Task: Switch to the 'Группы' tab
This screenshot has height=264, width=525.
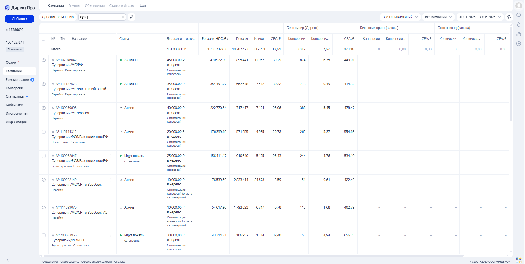Action: pos(74,6)
